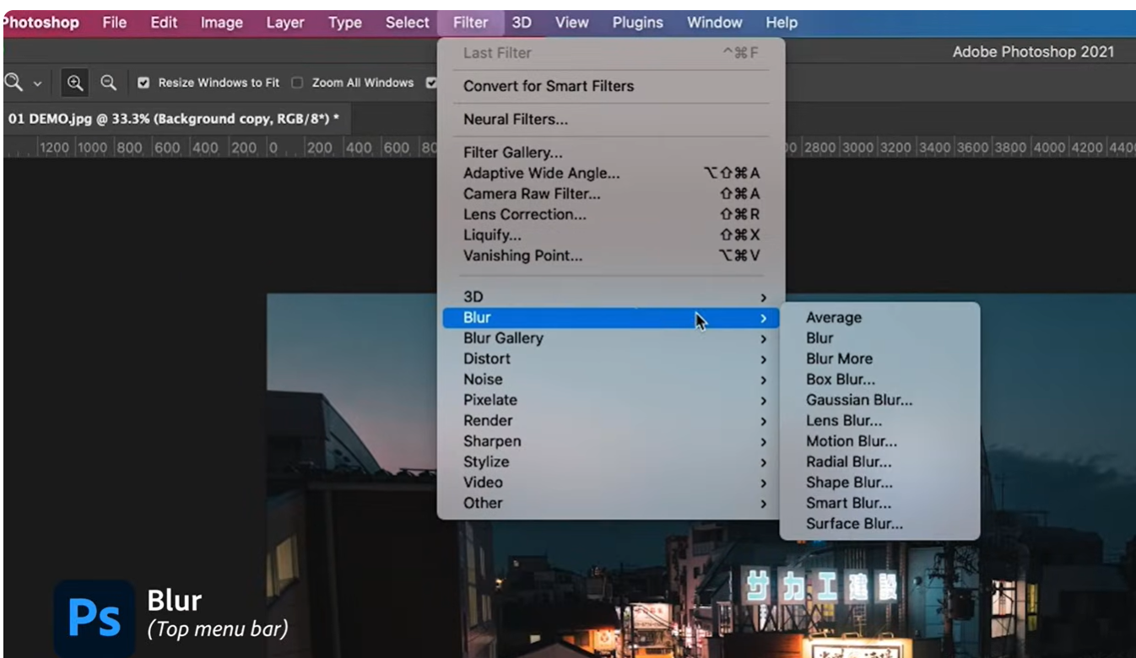Click the Zoom tool preset icon
This screenshot has height=658, width=1136.
(13, 83)
